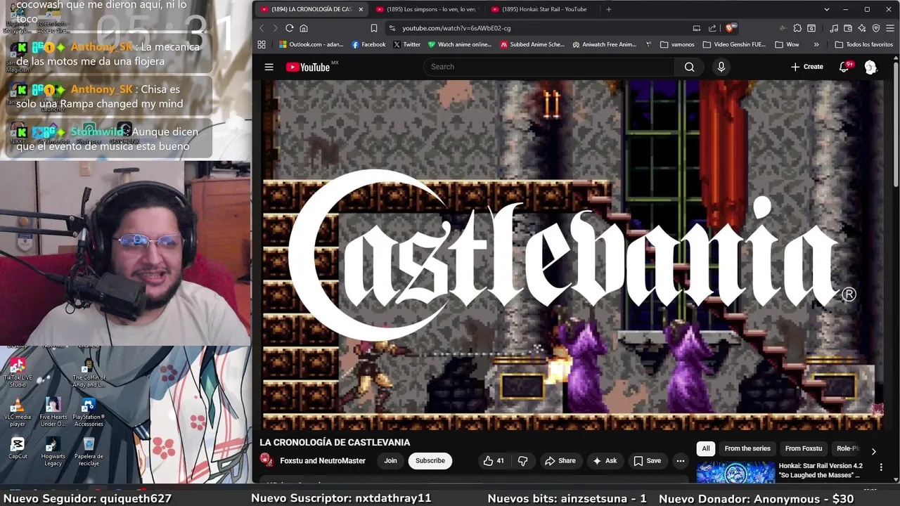The width and height of the screenshot is (900, 506).
Task: Click the Join membership button
Action: coord(390,461)
